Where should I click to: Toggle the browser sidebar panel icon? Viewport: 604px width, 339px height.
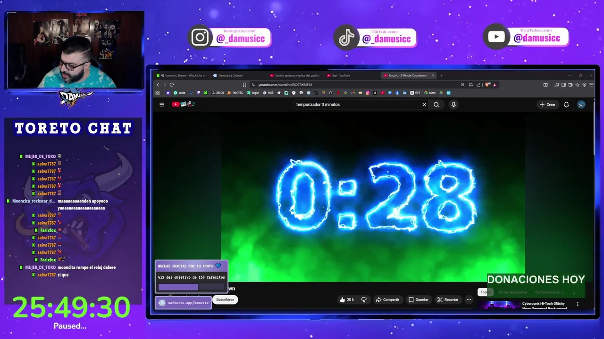click(563, 85)
